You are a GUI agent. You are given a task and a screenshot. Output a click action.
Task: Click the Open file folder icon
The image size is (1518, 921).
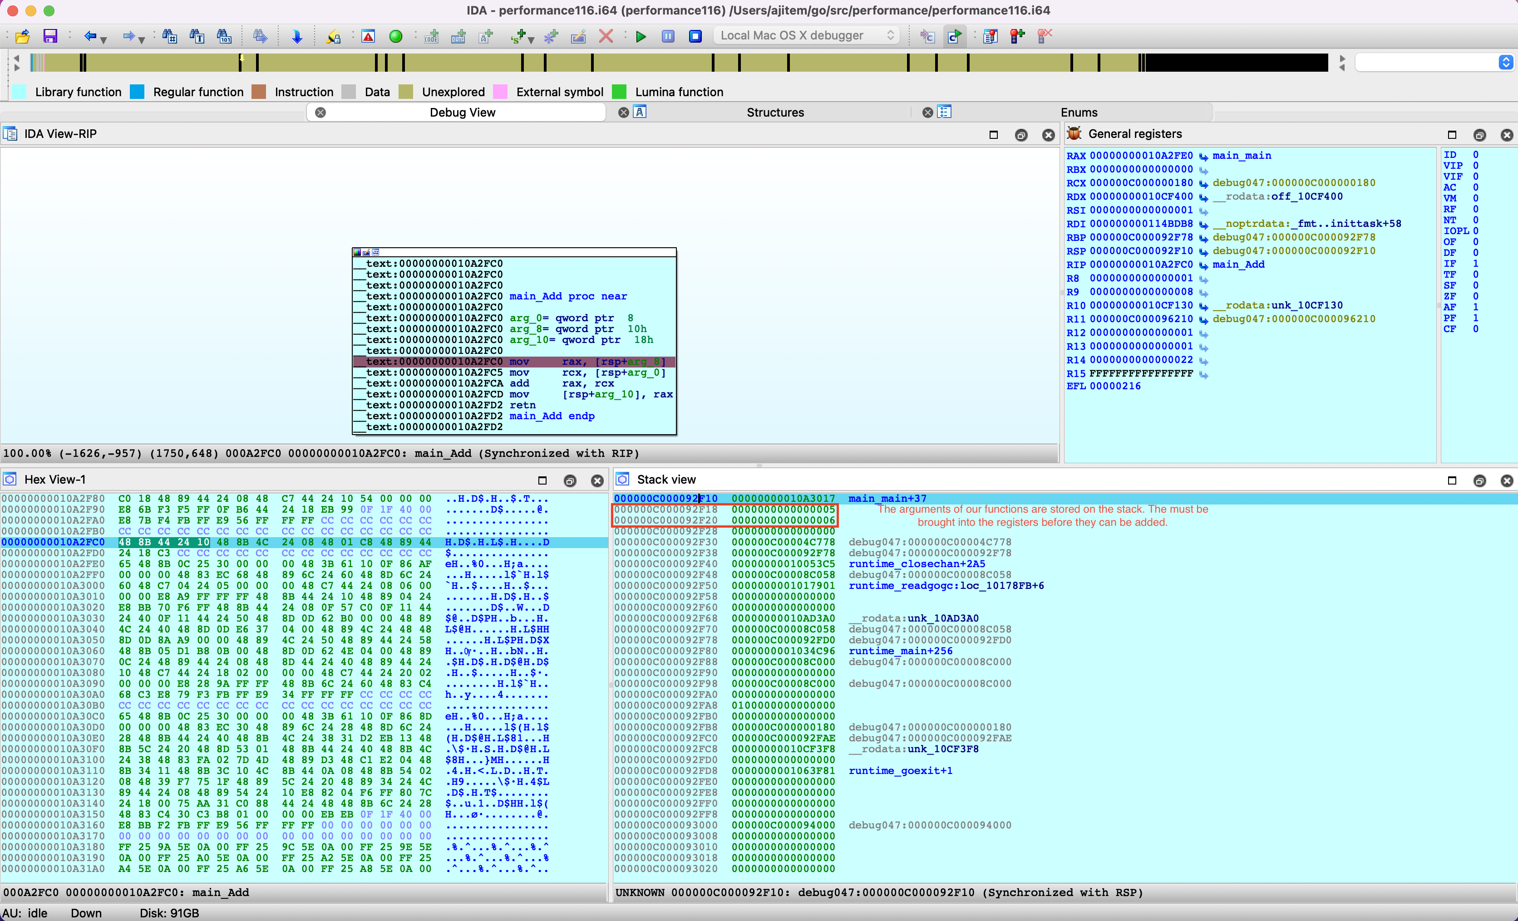23,36
